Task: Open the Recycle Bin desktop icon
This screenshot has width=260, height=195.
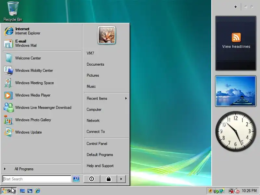Action: 13,11
